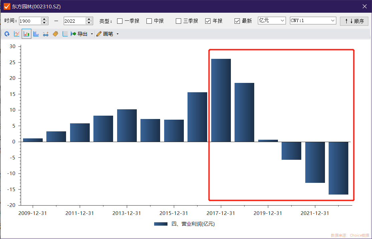Image resolution: width=372 pixels, height=239 pixels.
Task: Click the refresh icon in the chart toolbar
Action: pos(7,34)
